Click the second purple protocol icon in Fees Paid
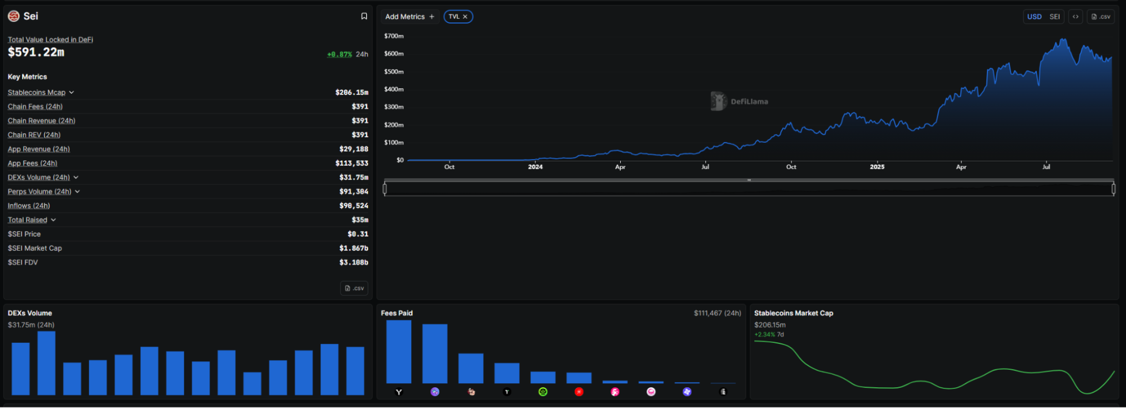This screenshot has height=408, width=1126. [x=435, y=392]
